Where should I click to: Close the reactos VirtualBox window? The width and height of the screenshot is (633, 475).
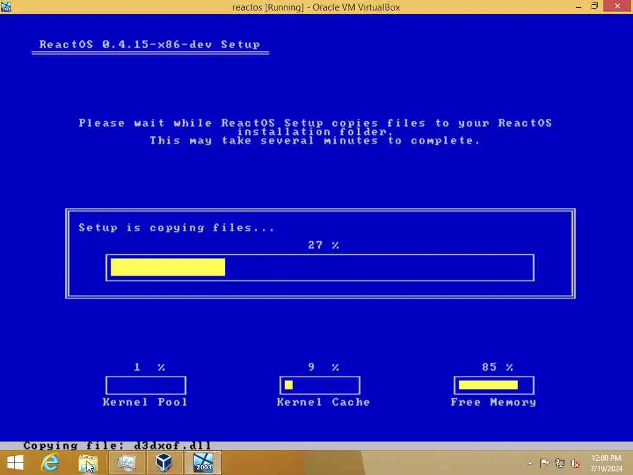click(x=618, y=6)
